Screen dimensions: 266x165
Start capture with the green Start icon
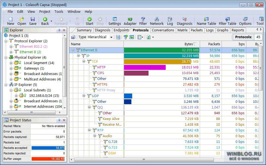point(89,19)
